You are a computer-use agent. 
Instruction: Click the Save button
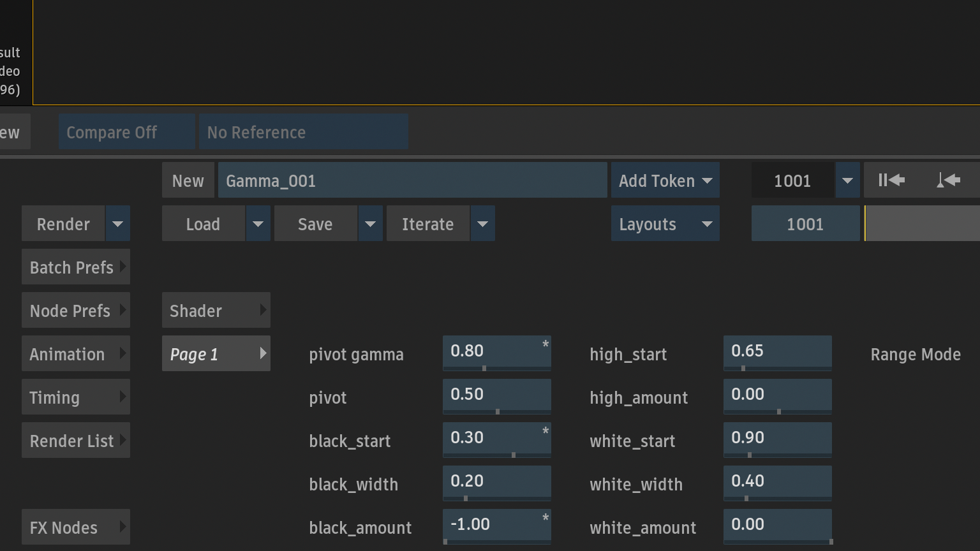pos(316,224)
